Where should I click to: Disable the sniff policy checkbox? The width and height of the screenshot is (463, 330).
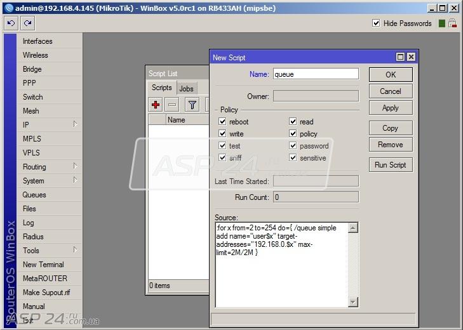click(222, 157)
